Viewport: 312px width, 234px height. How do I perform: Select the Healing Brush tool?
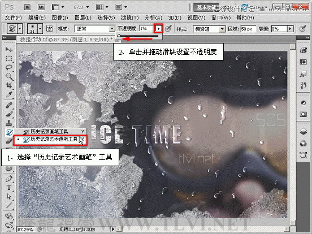coord(8,105)
